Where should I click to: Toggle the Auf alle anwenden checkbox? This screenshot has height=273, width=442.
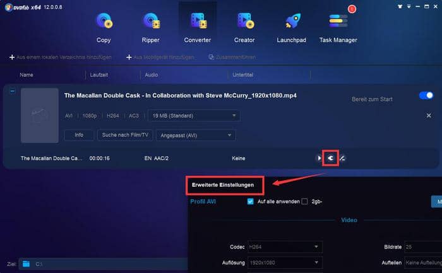pos(250,202)
